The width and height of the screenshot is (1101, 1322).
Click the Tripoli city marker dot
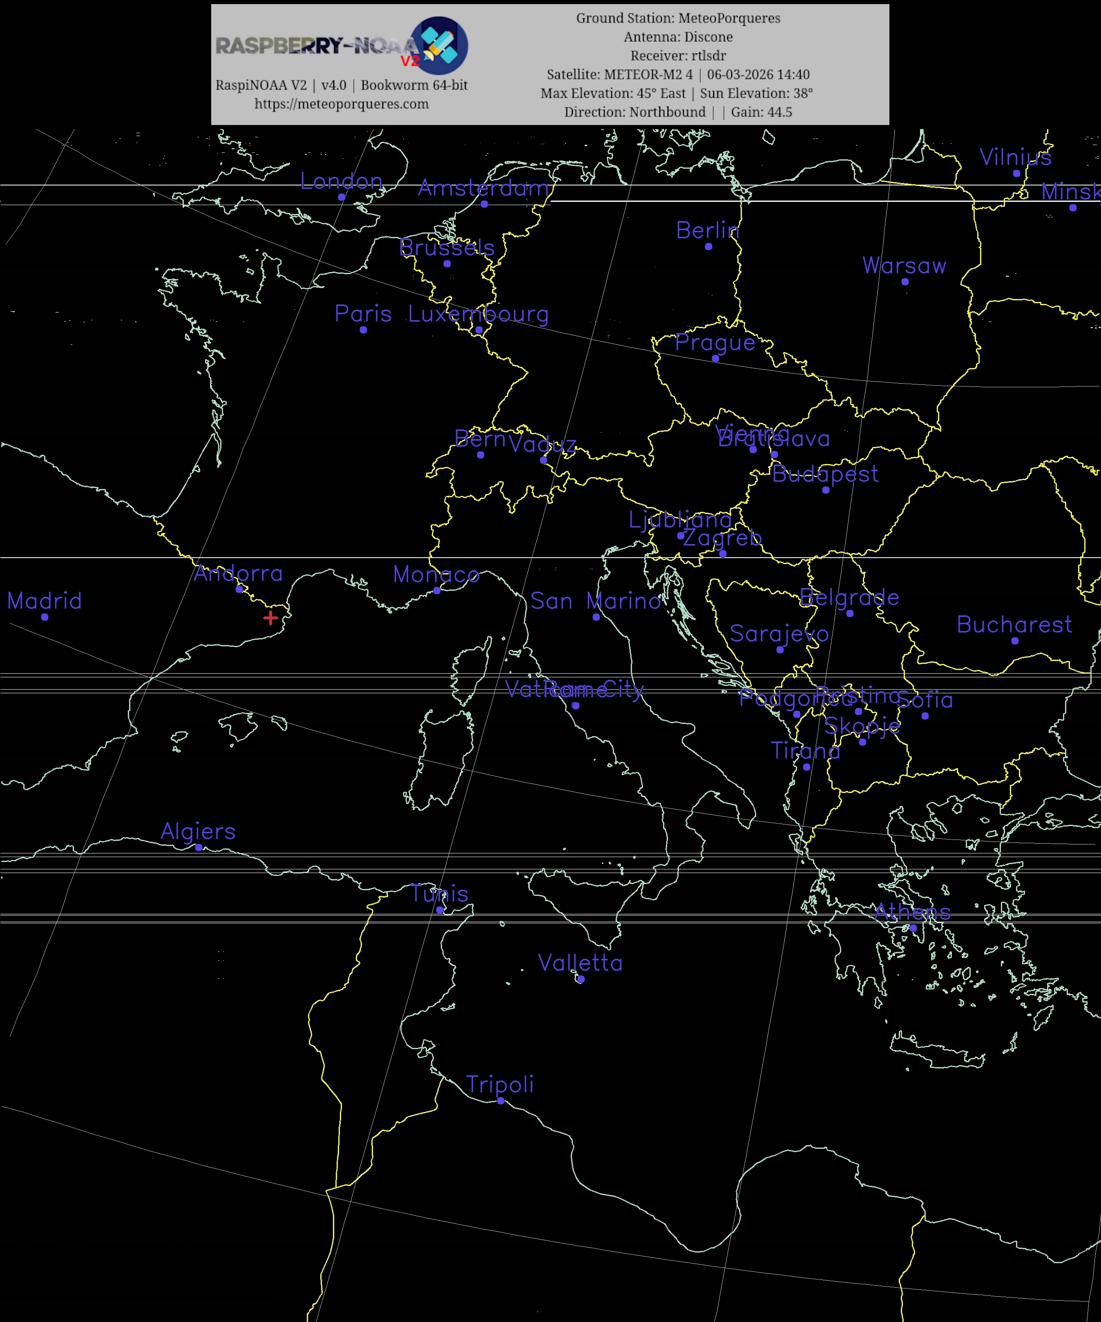[500, 1101]
